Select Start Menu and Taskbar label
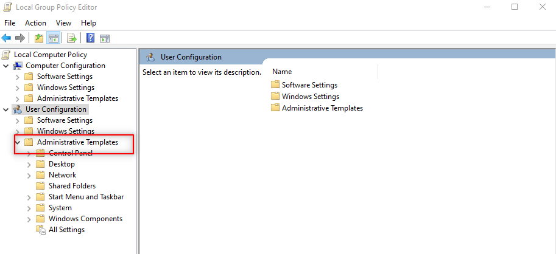 pos(86,197)
